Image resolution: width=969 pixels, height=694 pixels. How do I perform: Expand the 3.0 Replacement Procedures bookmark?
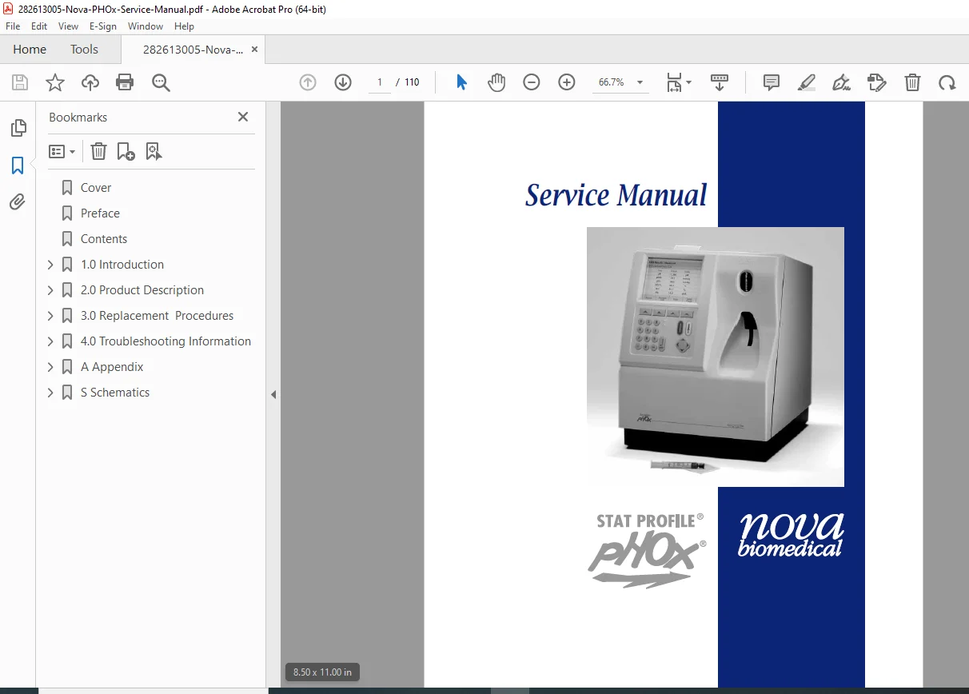50,316
